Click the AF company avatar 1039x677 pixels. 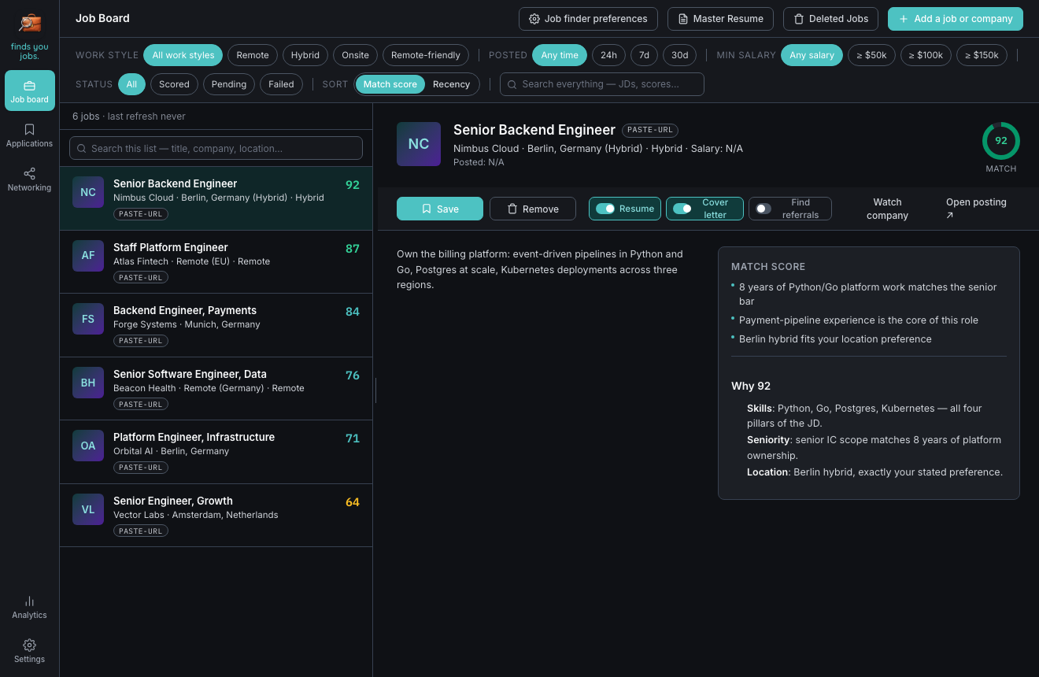coord(88,255)
